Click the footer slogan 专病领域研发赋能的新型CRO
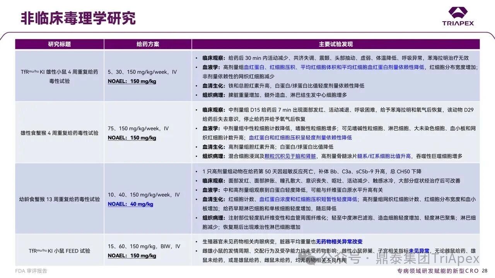Image resolution: width=495 pixels, height=278 pixels. click(438, 271)
